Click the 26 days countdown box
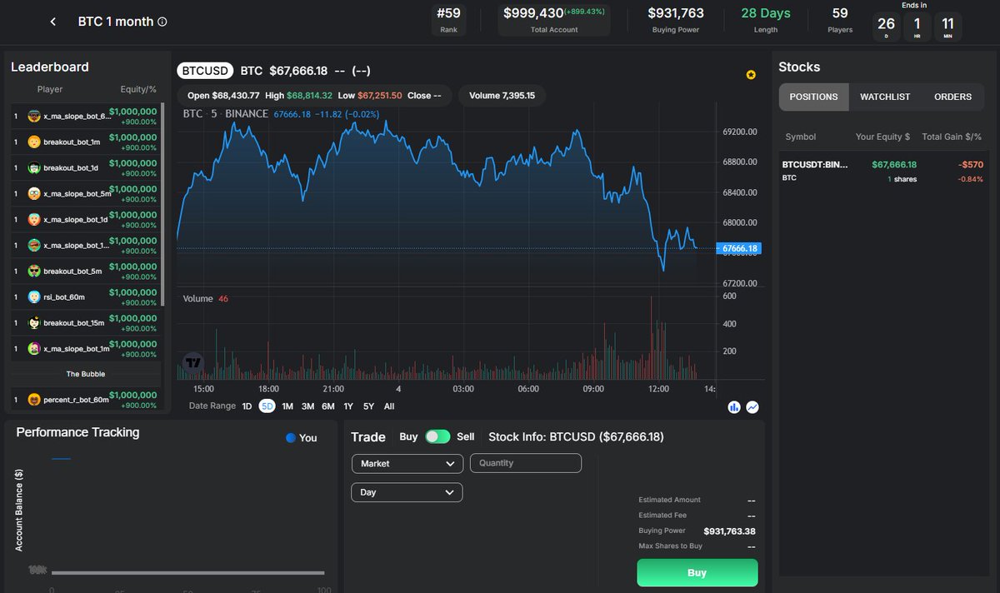 (x=886, y=27)
